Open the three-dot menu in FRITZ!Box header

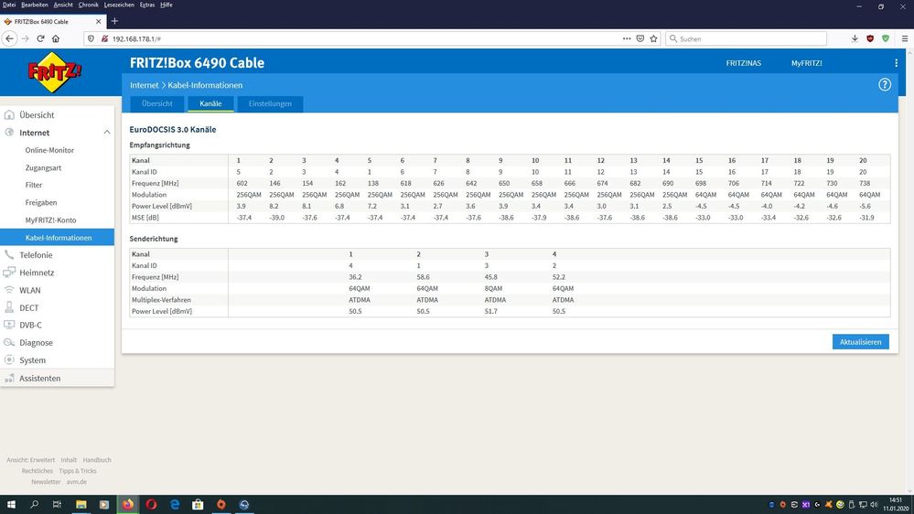(896, 63)
